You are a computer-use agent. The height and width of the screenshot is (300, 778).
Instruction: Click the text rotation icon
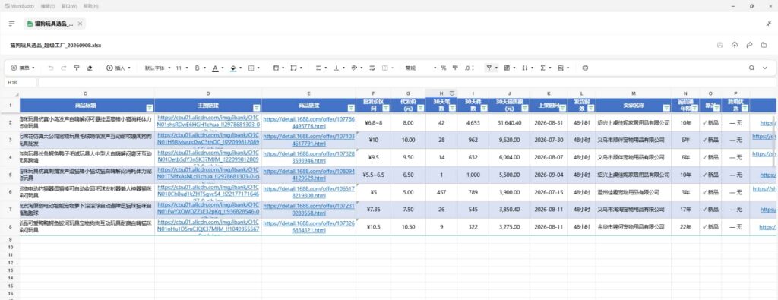click(354, 68)
